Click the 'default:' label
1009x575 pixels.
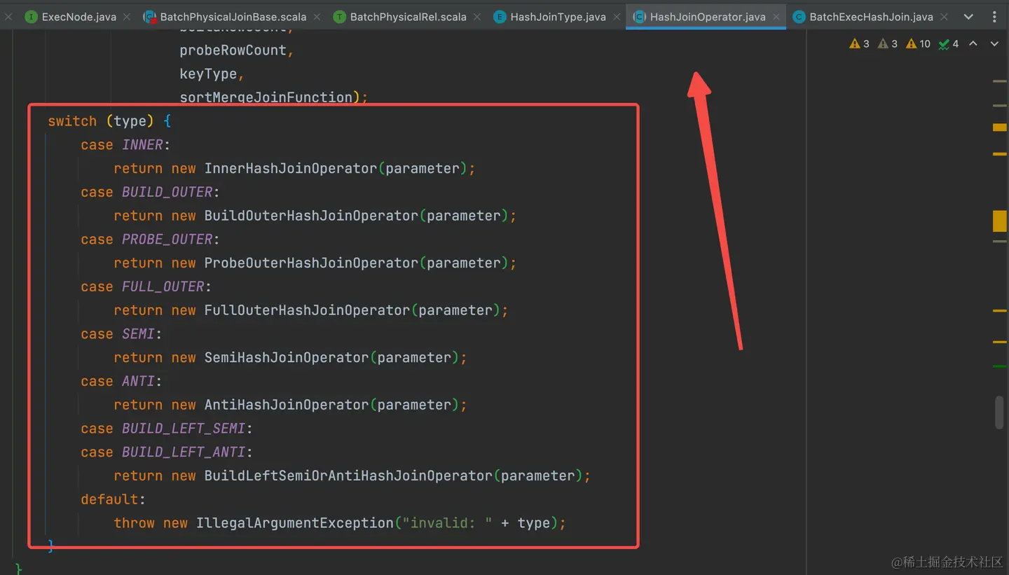(114, 499)
